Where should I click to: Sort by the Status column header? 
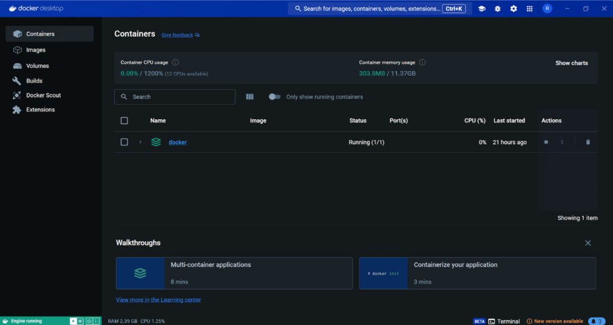tap(358, 120)
